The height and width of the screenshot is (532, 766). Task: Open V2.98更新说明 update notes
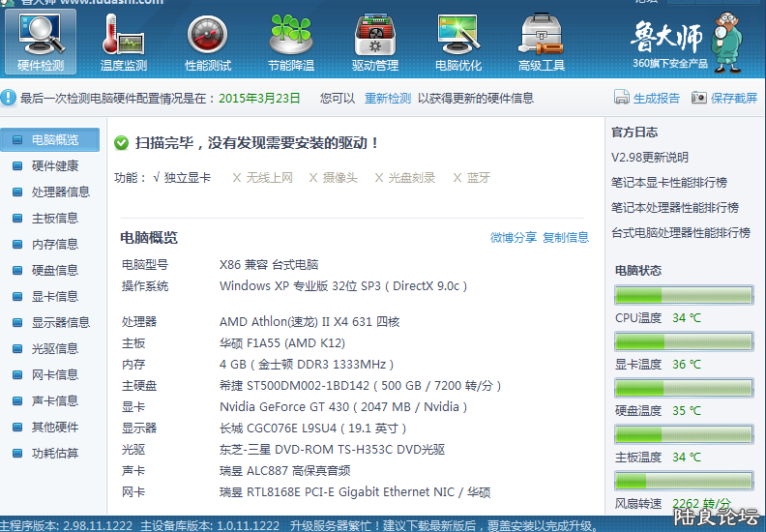point(650,157)
